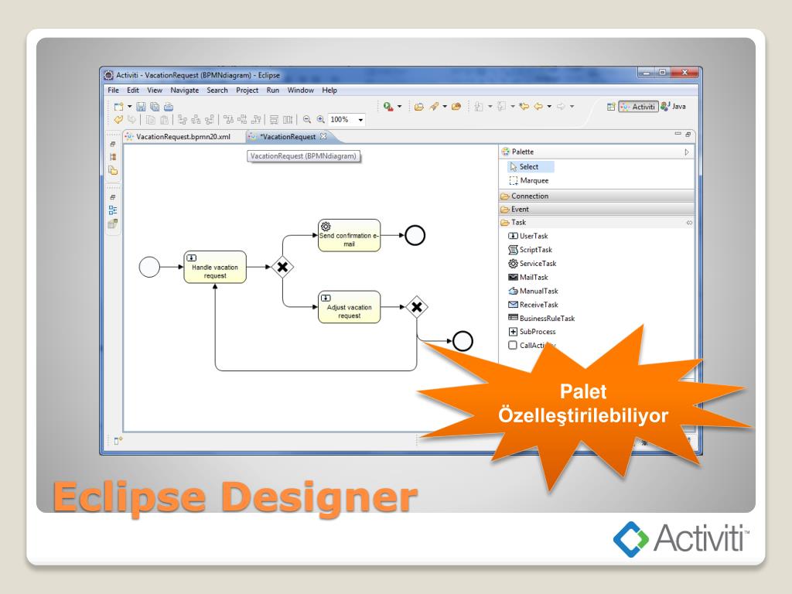Click the Zoom In magnifier icon
The height and width of the screenshot is (594, 792).
[320, 120]
